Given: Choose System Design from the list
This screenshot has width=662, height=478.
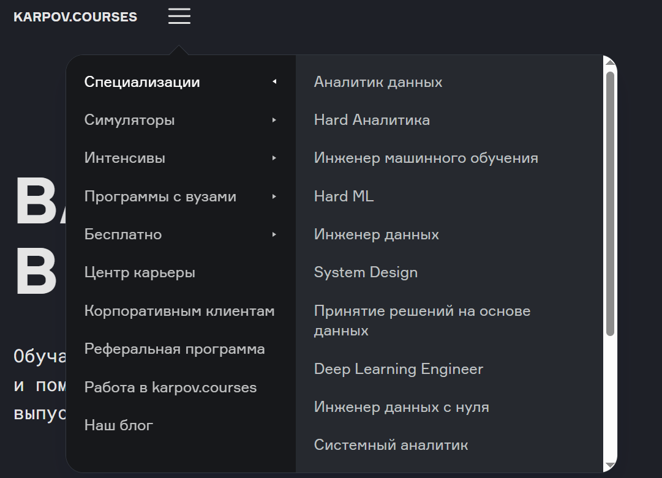Looking at the screenshot, I should [366, 272].
